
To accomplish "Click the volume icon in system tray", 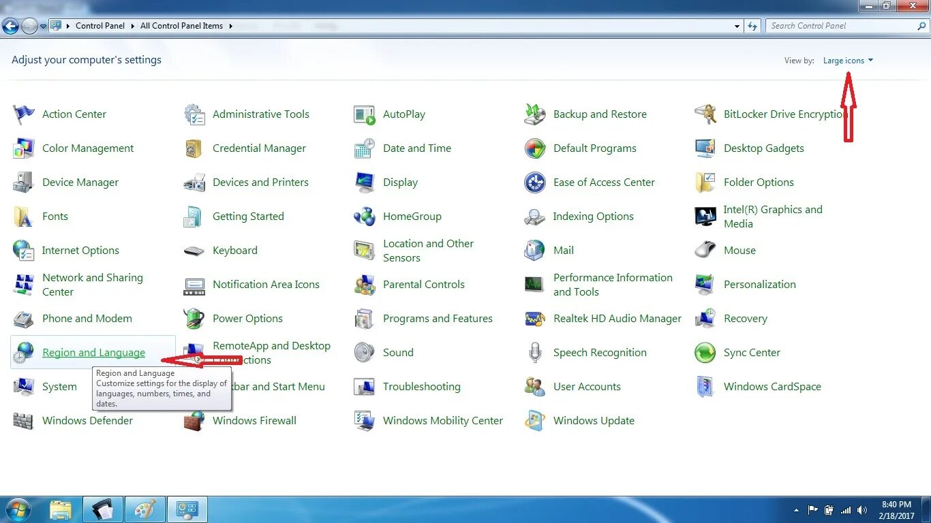I will point(862,509).
